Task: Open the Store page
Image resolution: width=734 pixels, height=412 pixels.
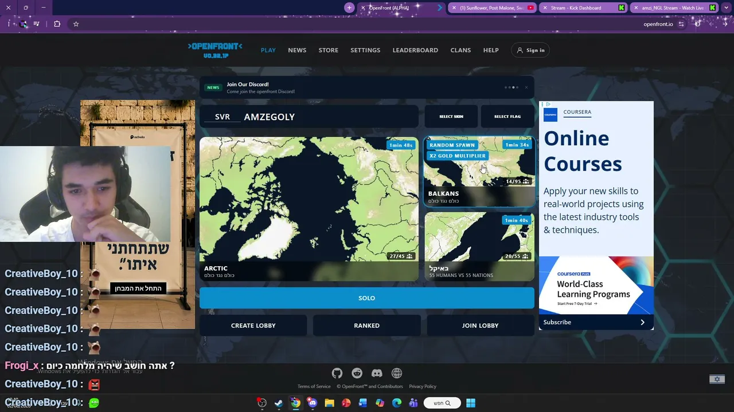Action: coord(329,50)
